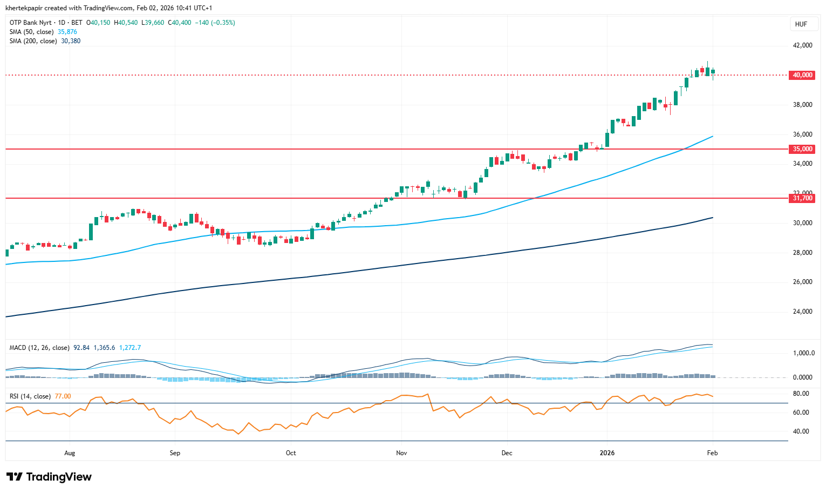Click the RSI value 77.00 in legend

coord(63,396)
